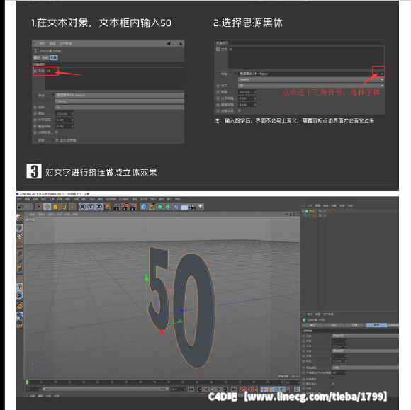The image size is (411, 410).
Task: Click the top 半径 0.2 cm field
Action: 339,346
